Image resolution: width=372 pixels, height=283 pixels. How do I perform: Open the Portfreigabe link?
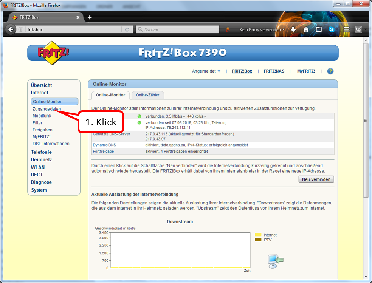click(103, 151)
